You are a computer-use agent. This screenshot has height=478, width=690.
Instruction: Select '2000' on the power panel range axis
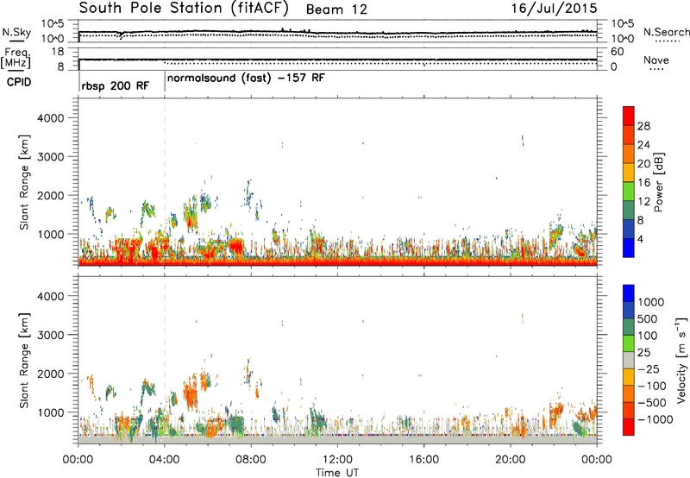coord(50,195)
